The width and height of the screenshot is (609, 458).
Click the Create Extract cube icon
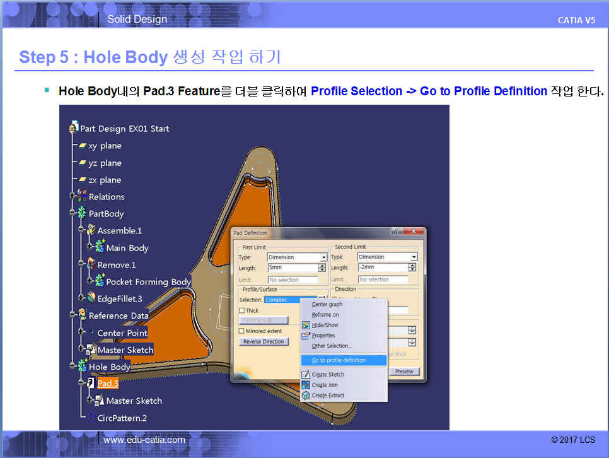pyautogui.click(x=306, y=396)
